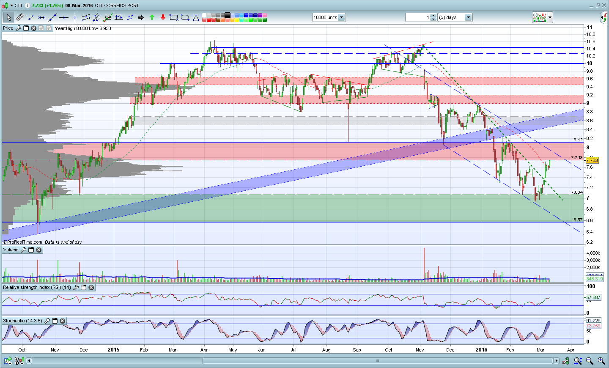Open the Price panel wrench settings
The image size is (609, 368).
tap(19, 28)
